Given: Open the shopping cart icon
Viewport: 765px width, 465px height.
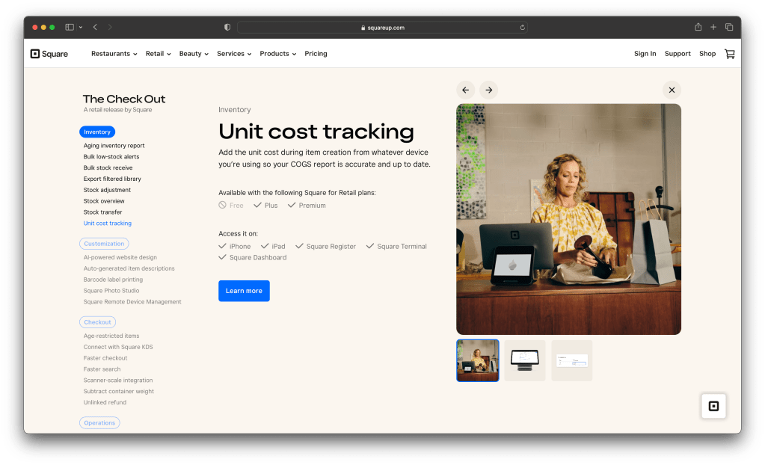Looking at the screenshot, I should click(729, 54).
